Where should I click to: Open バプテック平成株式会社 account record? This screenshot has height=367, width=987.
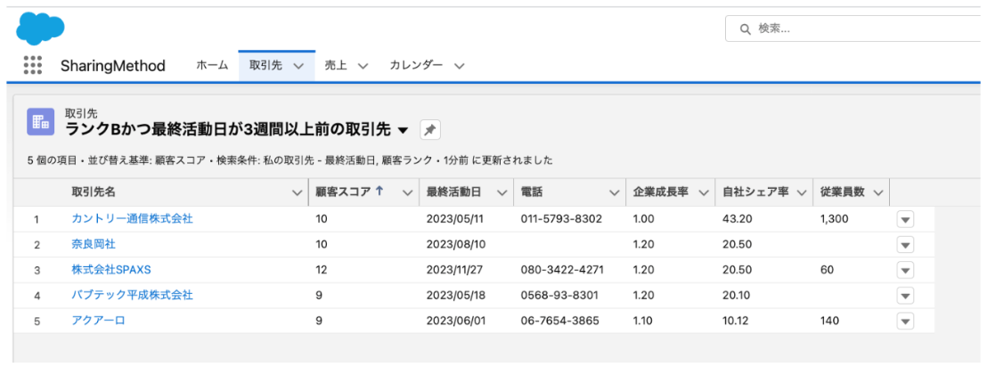coord(132,295)
